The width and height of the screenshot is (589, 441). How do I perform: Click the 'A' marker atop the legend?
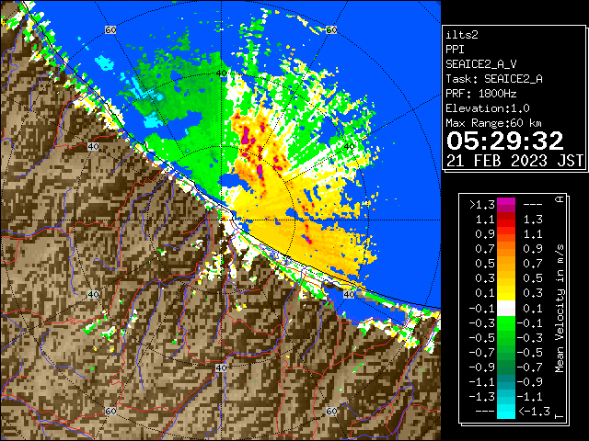(560, 198)
